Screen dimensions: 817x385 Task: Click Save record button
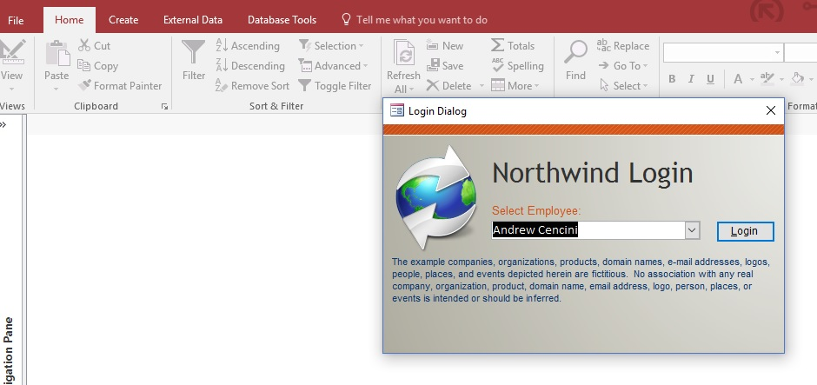[x=445, y=66]
